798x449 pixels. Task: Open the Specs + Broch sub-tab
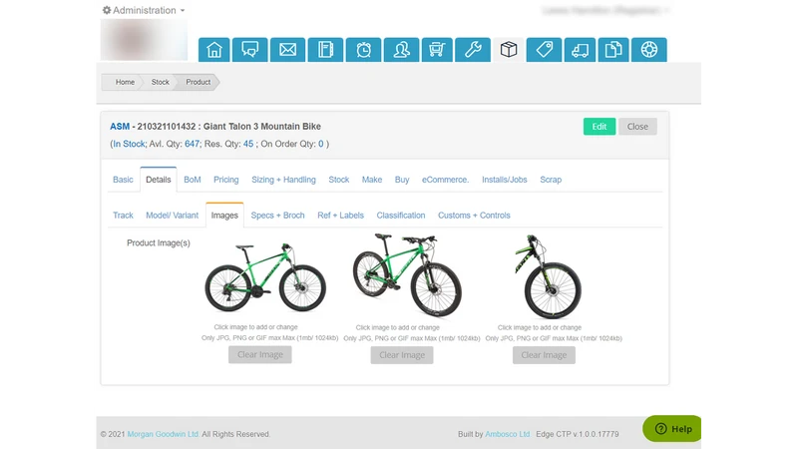(x=278, y=216)
